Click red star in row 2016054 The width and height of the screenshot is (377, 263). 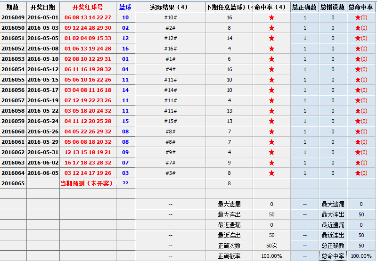pos(272,69)
